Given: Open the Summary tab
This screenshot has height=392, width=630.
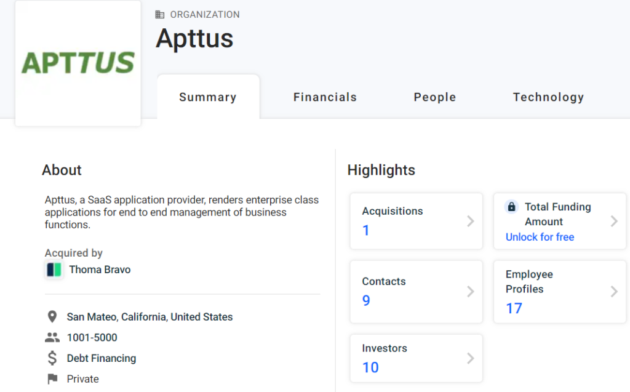Looking at the screenshot, I should click(x=208, y=97).
